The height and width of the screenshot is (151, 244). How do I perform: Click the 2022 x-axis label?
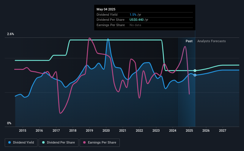[x=139, y=130]
